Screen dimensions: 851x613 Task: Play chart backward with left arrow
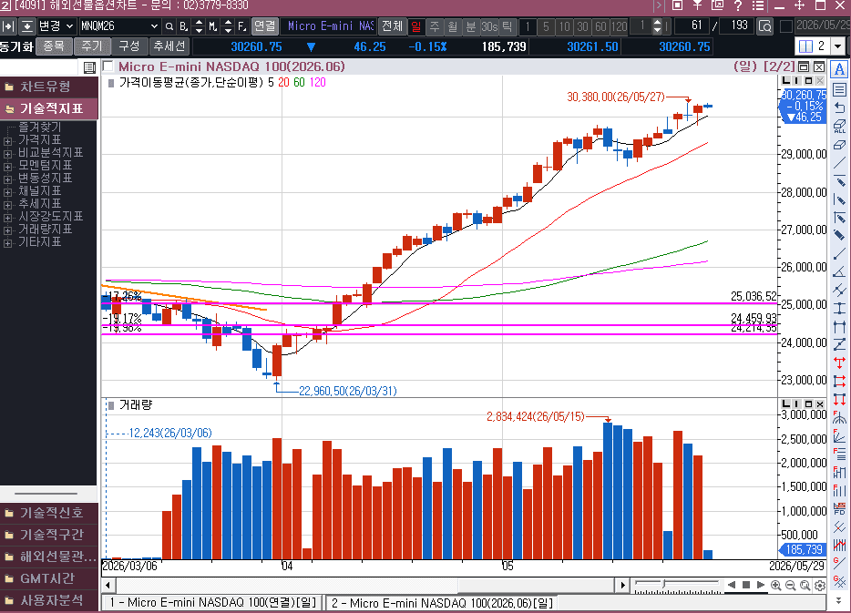click(732, 585)
